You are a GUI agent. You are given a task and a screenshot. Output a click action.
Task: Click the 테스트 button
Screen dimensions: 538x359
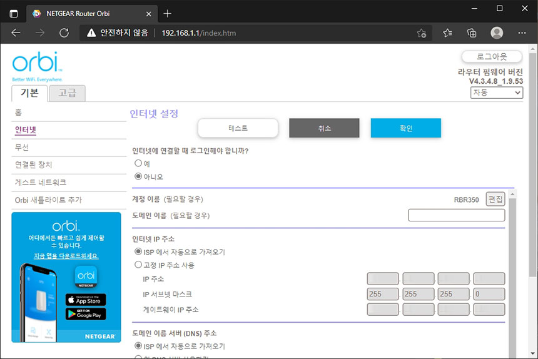coord(238,128)
